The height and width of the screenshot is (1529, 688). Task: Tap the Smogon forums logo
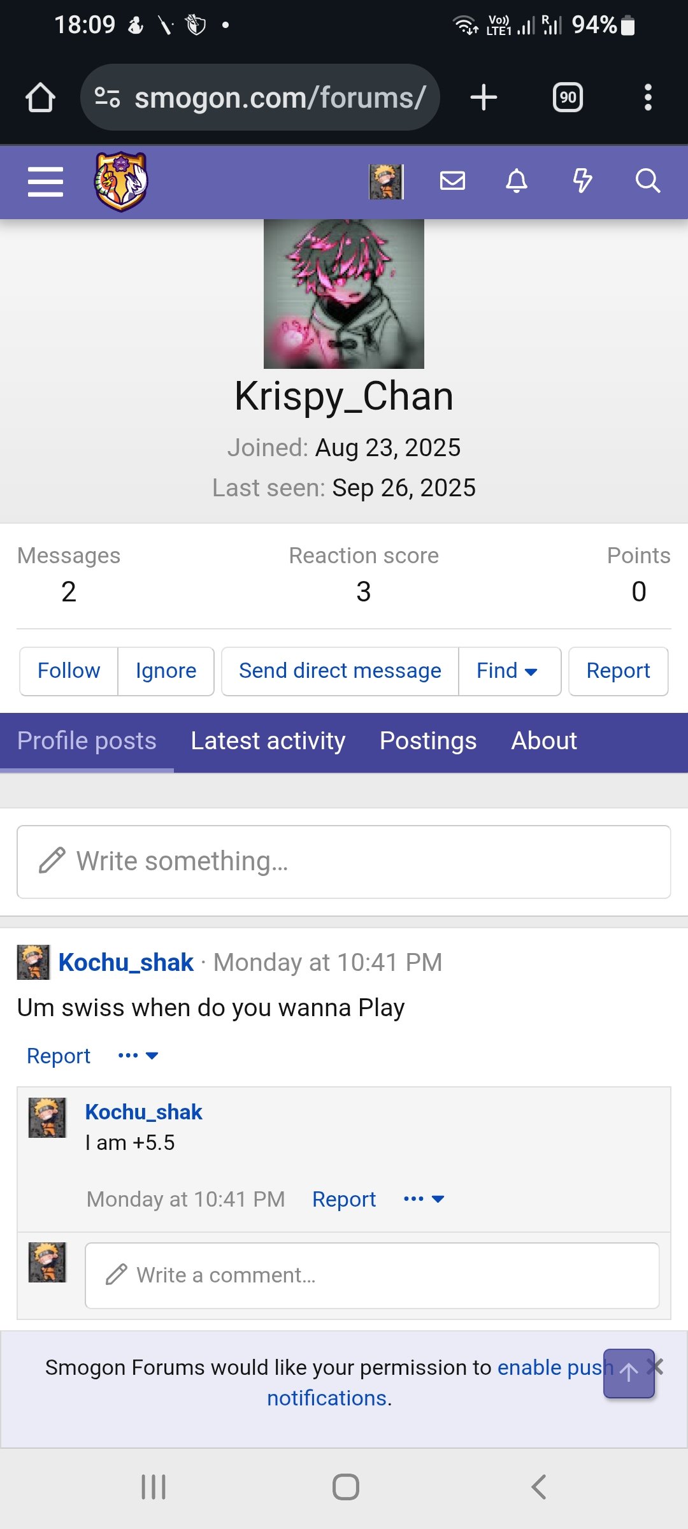(121, 182)
